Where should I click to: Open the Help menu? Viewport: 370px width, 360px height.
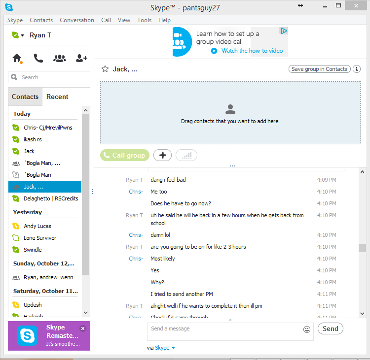coord(164,20)
